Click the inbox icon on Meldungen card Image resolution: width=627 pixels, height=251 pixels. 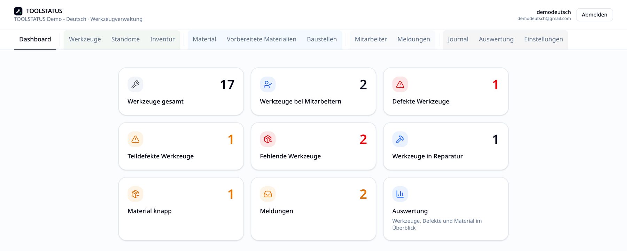point(268,194)
